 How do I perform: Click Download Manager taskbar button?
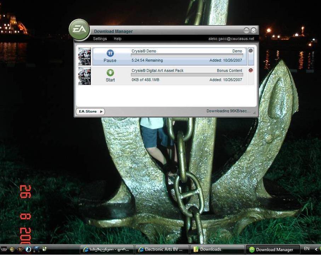pos(273,249)
